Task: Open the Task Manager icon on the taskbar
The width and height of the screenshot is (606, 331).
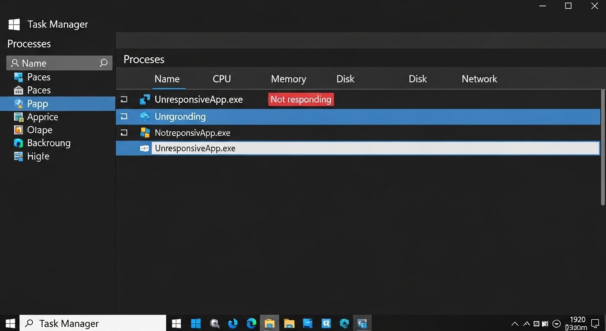Action: click(362, 323)
